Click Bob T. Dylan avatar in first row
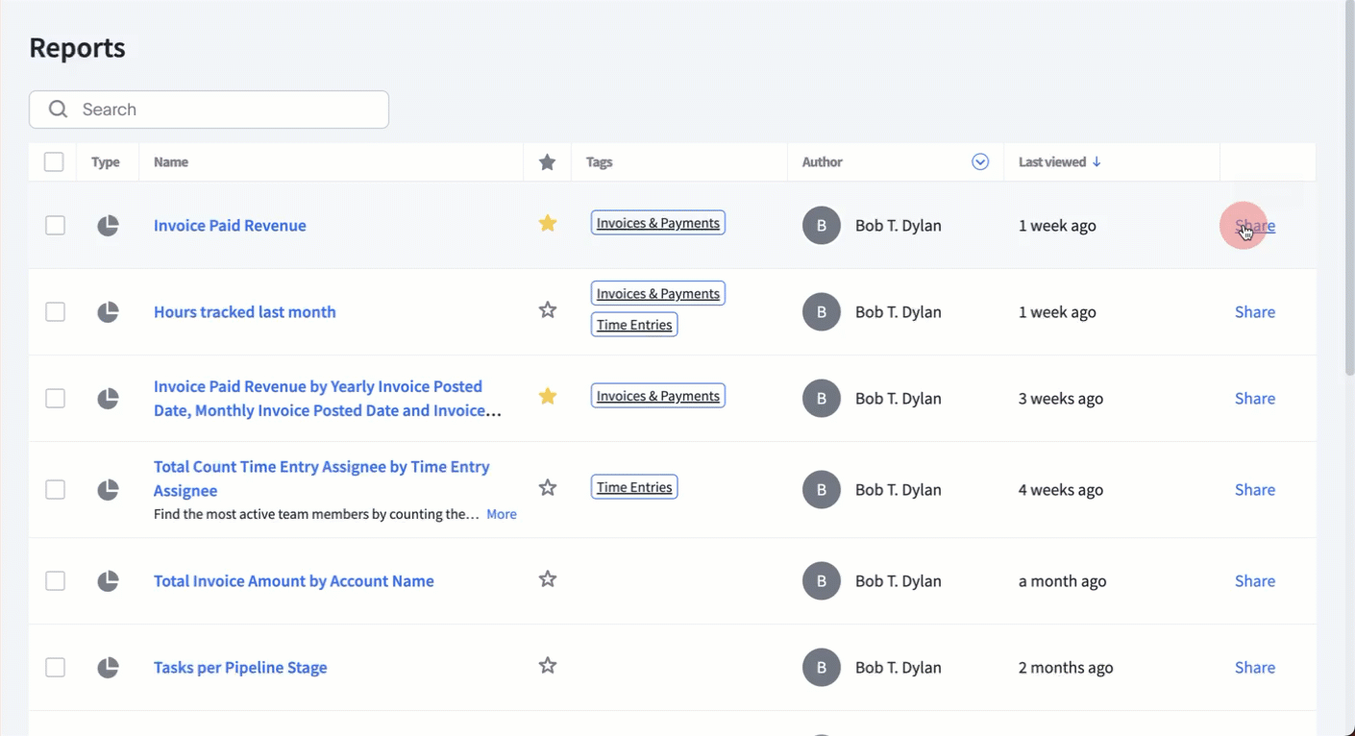Screen dimensions: 1355x736 pos(821,226)
